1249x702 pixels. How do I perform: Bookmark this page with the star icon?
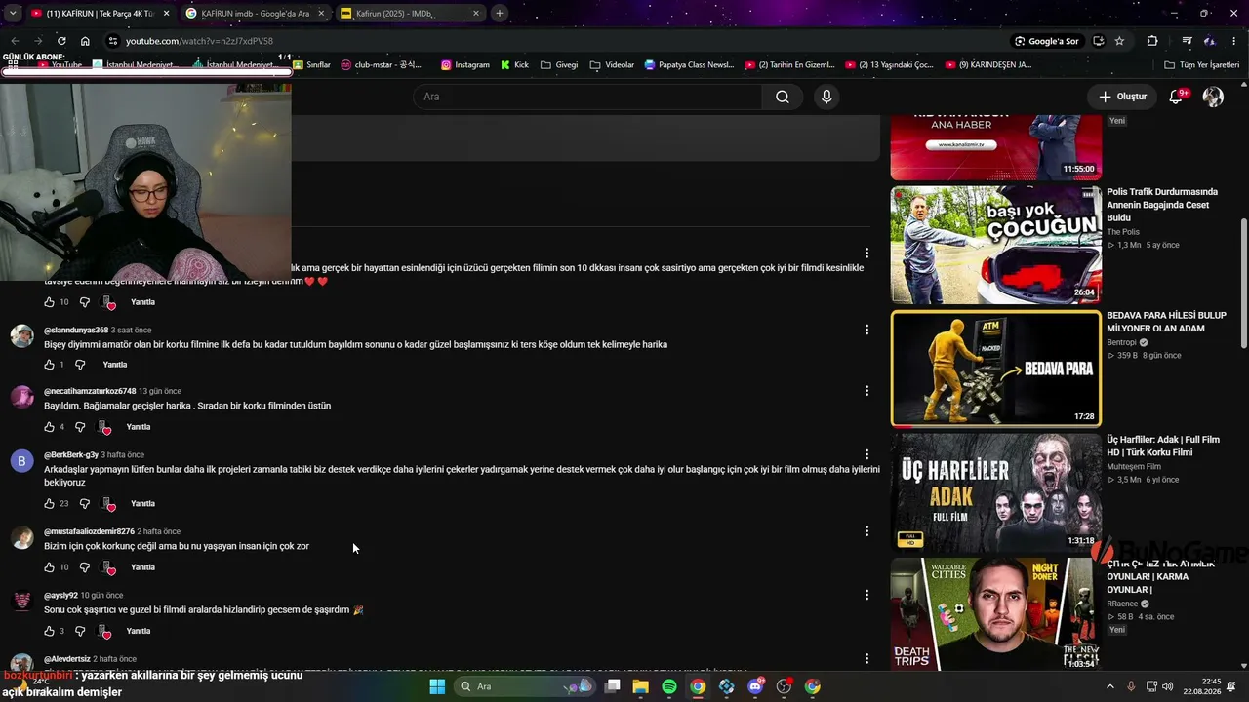pos(1119,41)
